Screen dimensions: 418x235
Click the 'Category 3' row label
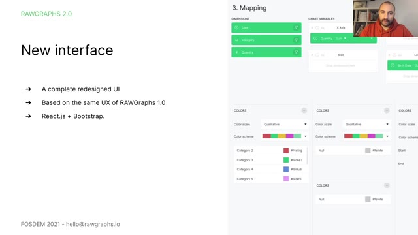[x=245, y=160]
